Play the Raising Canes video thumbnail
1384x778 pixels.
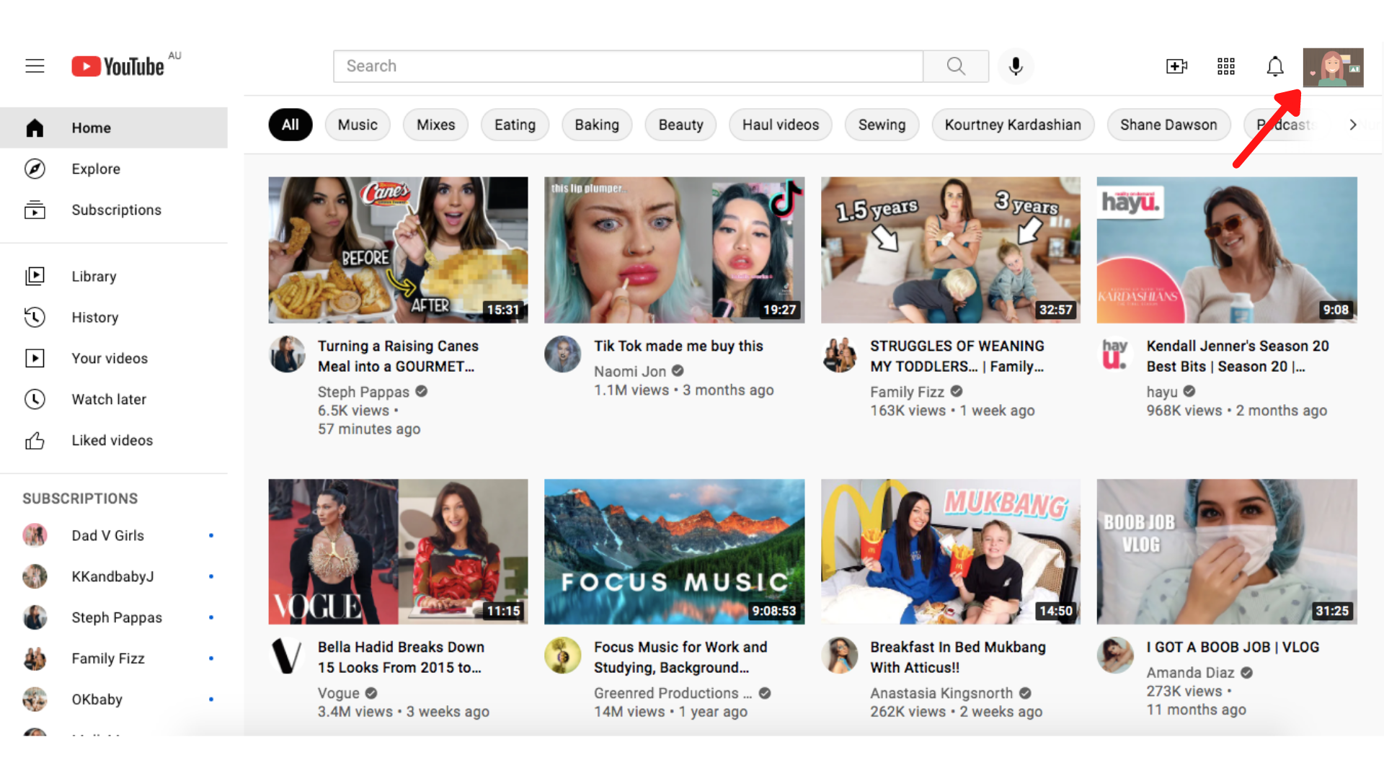[x=398, y=250]
